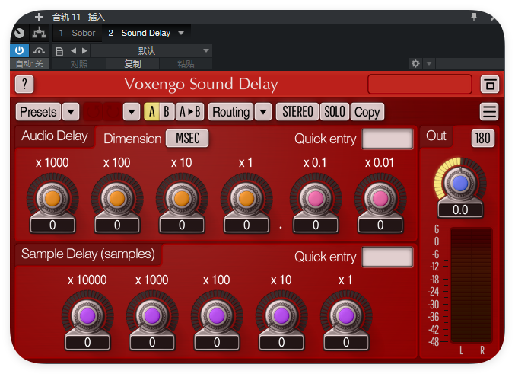
Task: Click the Audio Delay panel label
Action: coord(55,136)
